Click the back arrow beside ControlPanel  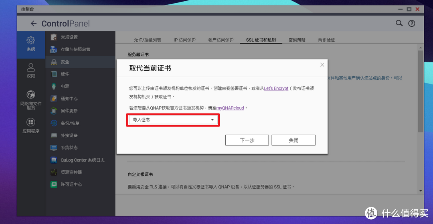click(34, 24)
